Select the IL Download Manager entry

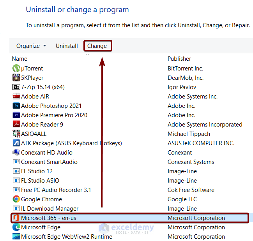[50, 209]
